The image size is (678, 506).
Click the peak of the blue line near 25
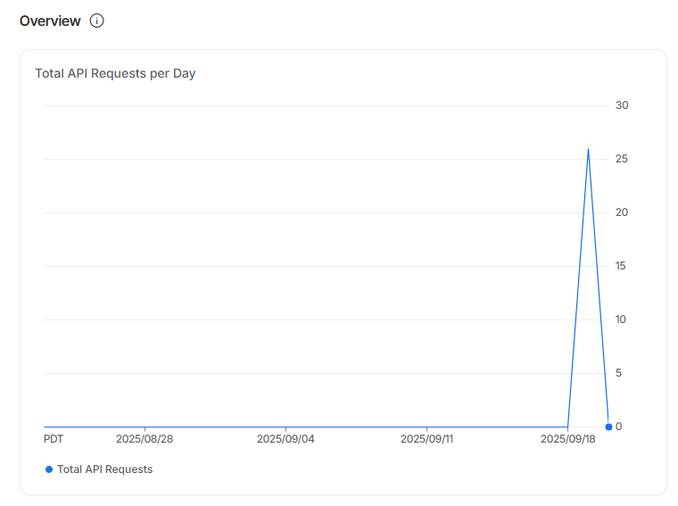[588, 150]
